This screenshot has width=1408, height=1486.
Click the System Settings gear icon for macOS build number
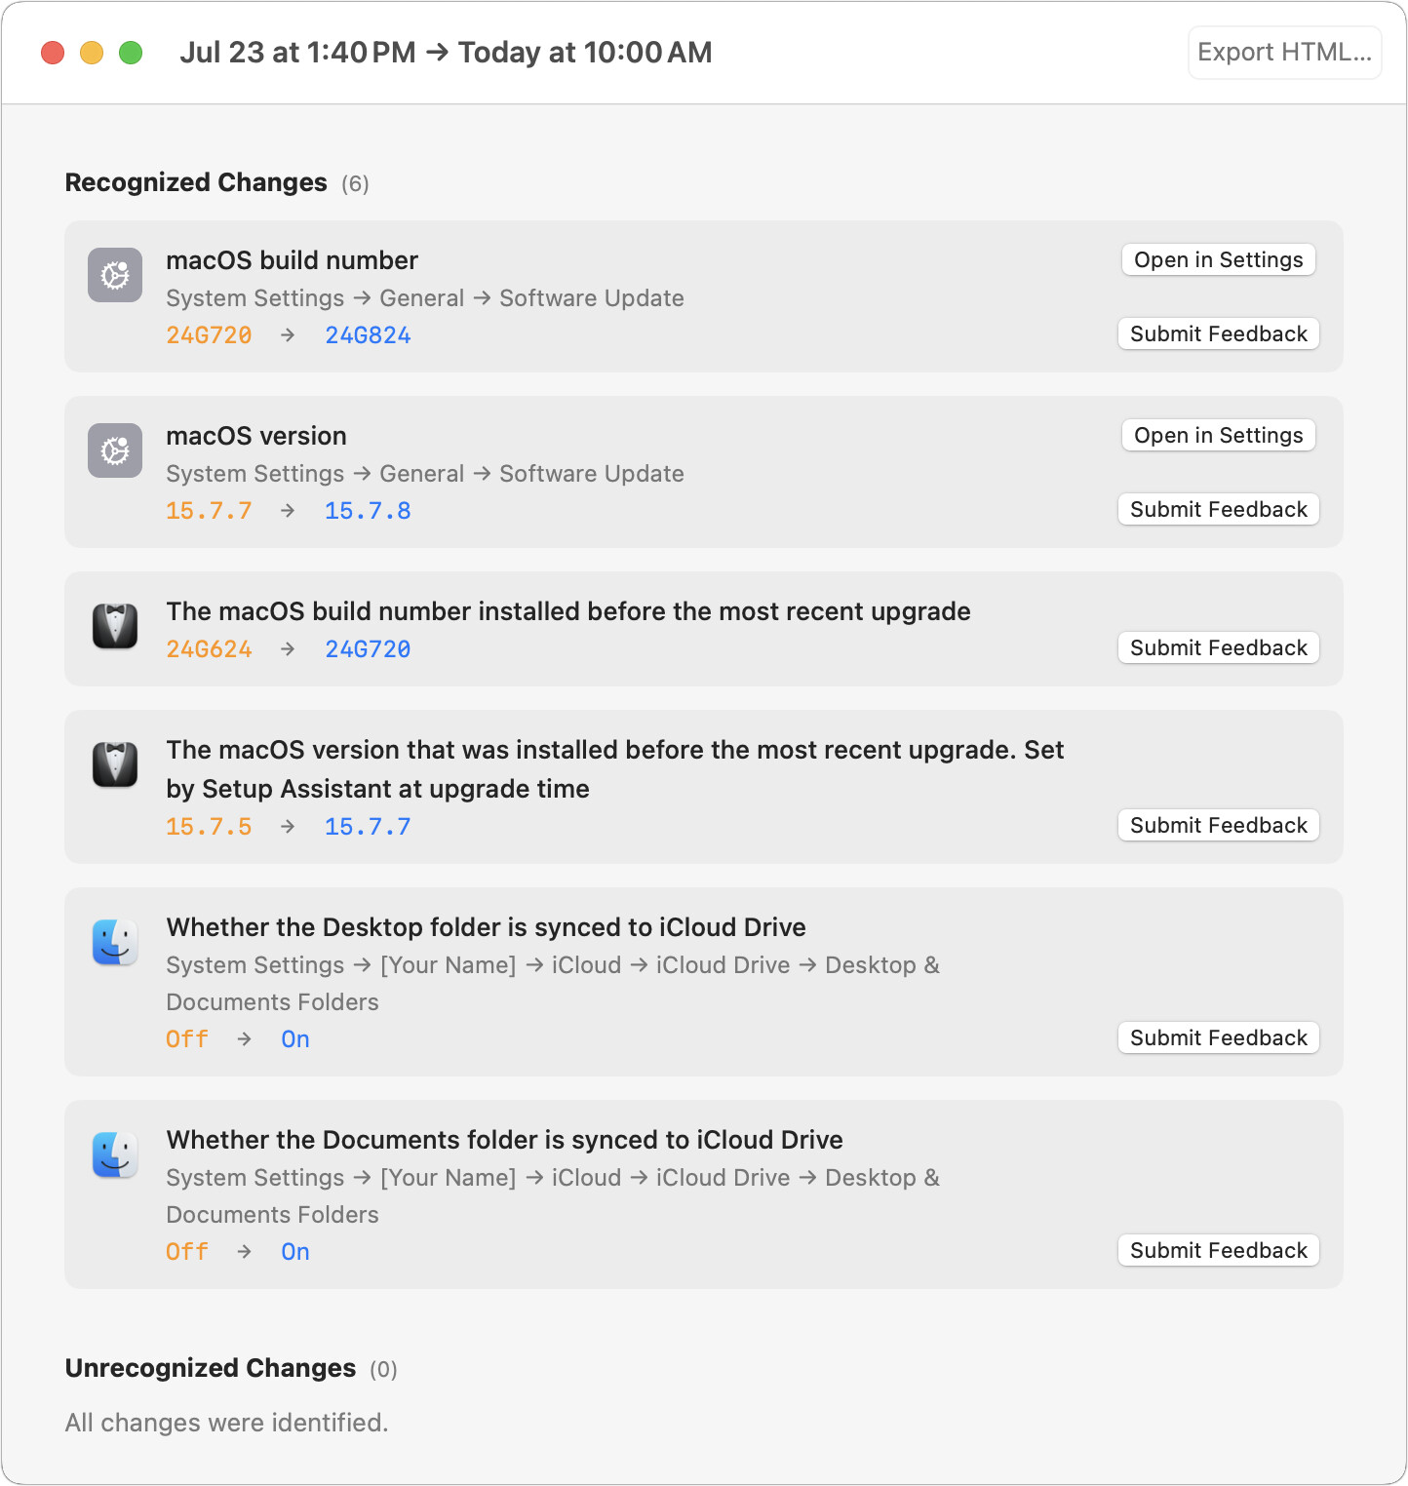pyautogui.click(x=115, y=275)
